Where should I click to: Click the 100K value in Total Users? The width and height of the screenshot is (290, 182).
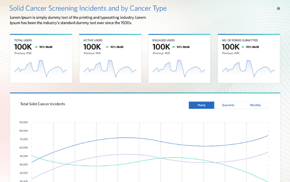coord(23,47)
